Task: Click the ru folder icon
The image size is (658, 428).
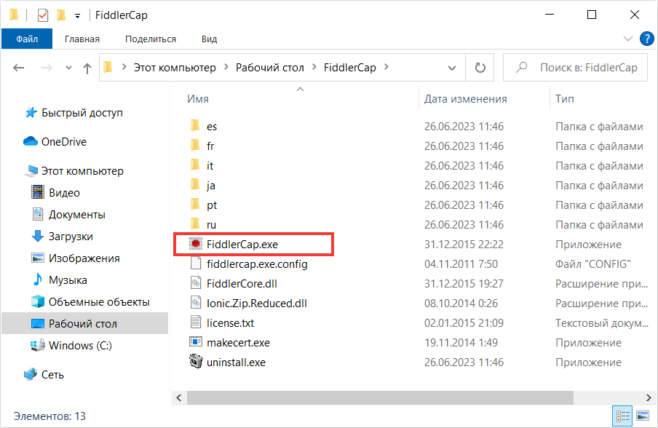Action: click(195, 223)
